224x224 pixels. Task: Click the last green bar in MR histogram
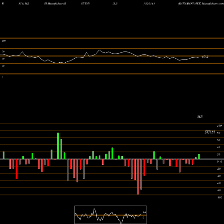[199, 157]
